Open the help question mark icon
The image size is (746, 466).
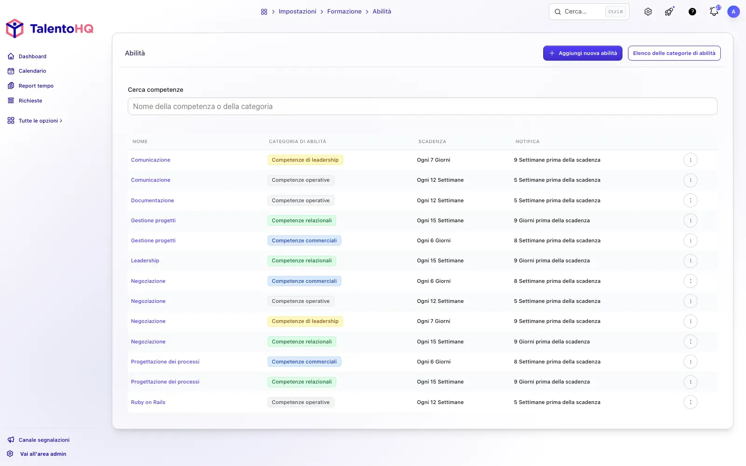tap(692, 12)
